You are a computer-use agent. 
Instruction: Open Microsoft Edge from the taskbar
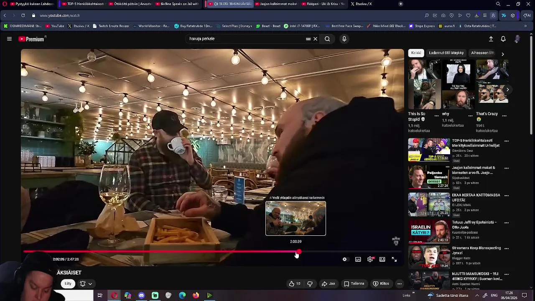182,296
